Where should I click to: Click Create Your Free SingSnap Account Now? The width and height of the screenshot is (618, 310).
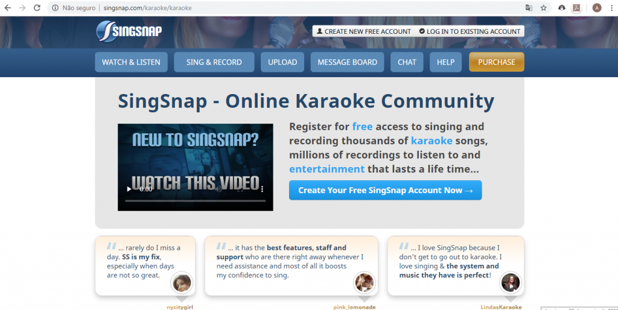tap(386, 190)
